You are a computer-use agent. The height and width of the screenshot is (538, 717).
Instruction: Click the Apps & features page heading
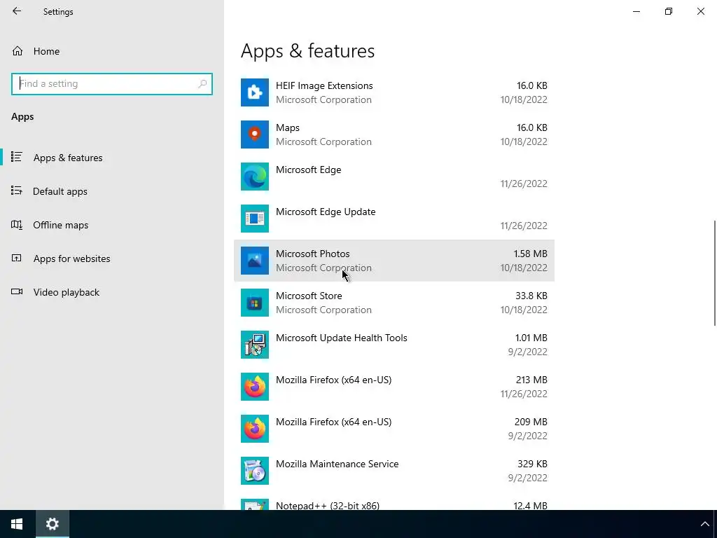[308, 50]
